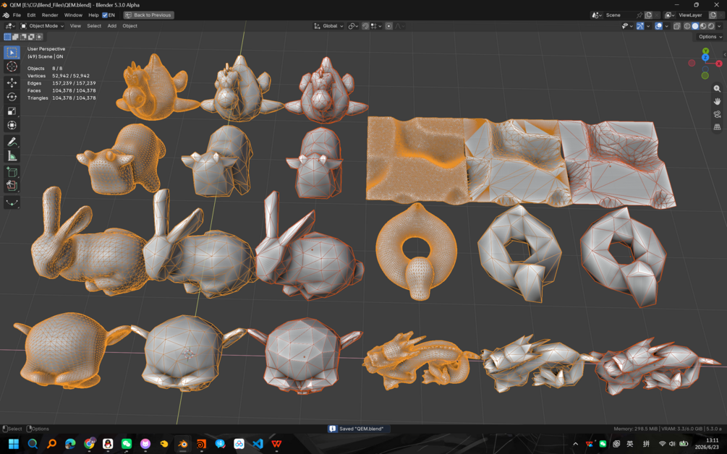Open the viewport View menu
The height and width of the screenshot is (454, 727).
pyautogui.click(x=75, y=26)
